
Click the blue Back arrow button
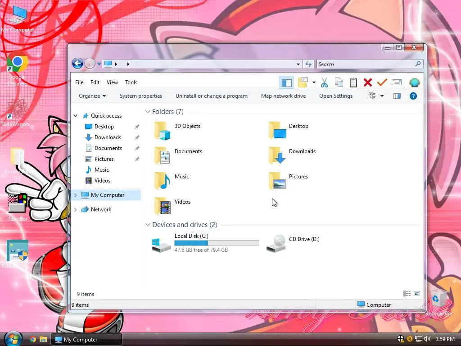point(77,63)
